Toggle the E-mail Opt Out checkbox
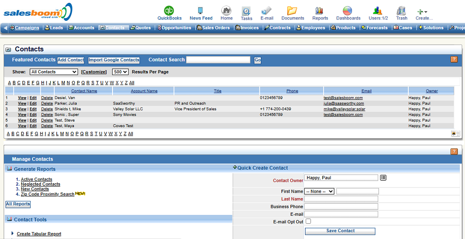Screen dimensions: 465x239 pos(308,221)
